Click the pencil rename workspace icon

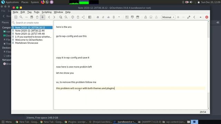(x=189, y=17)
